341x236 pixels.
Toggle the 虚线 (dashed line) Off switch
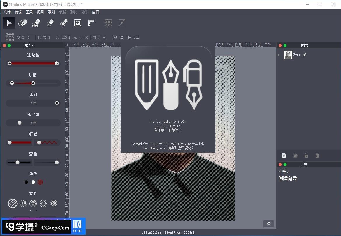[33, 103]
